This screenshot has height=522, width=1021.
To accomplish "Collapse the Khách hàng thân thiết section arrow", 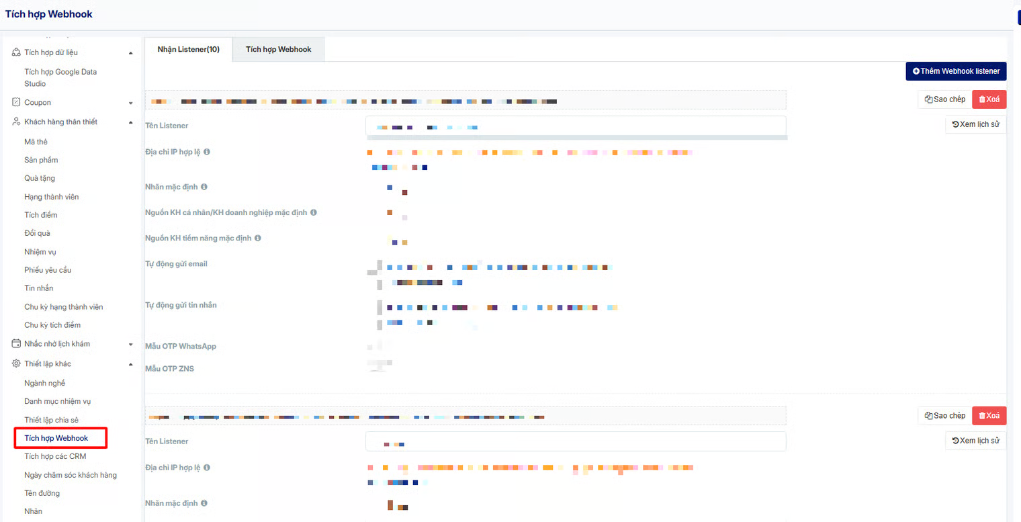I will tap(131, 122).
